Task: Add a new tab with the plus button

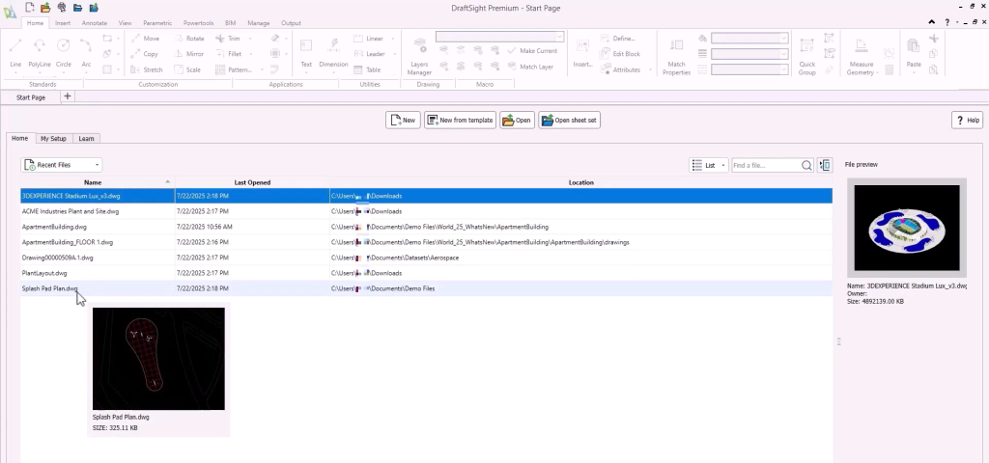Action: coord(68,96)
